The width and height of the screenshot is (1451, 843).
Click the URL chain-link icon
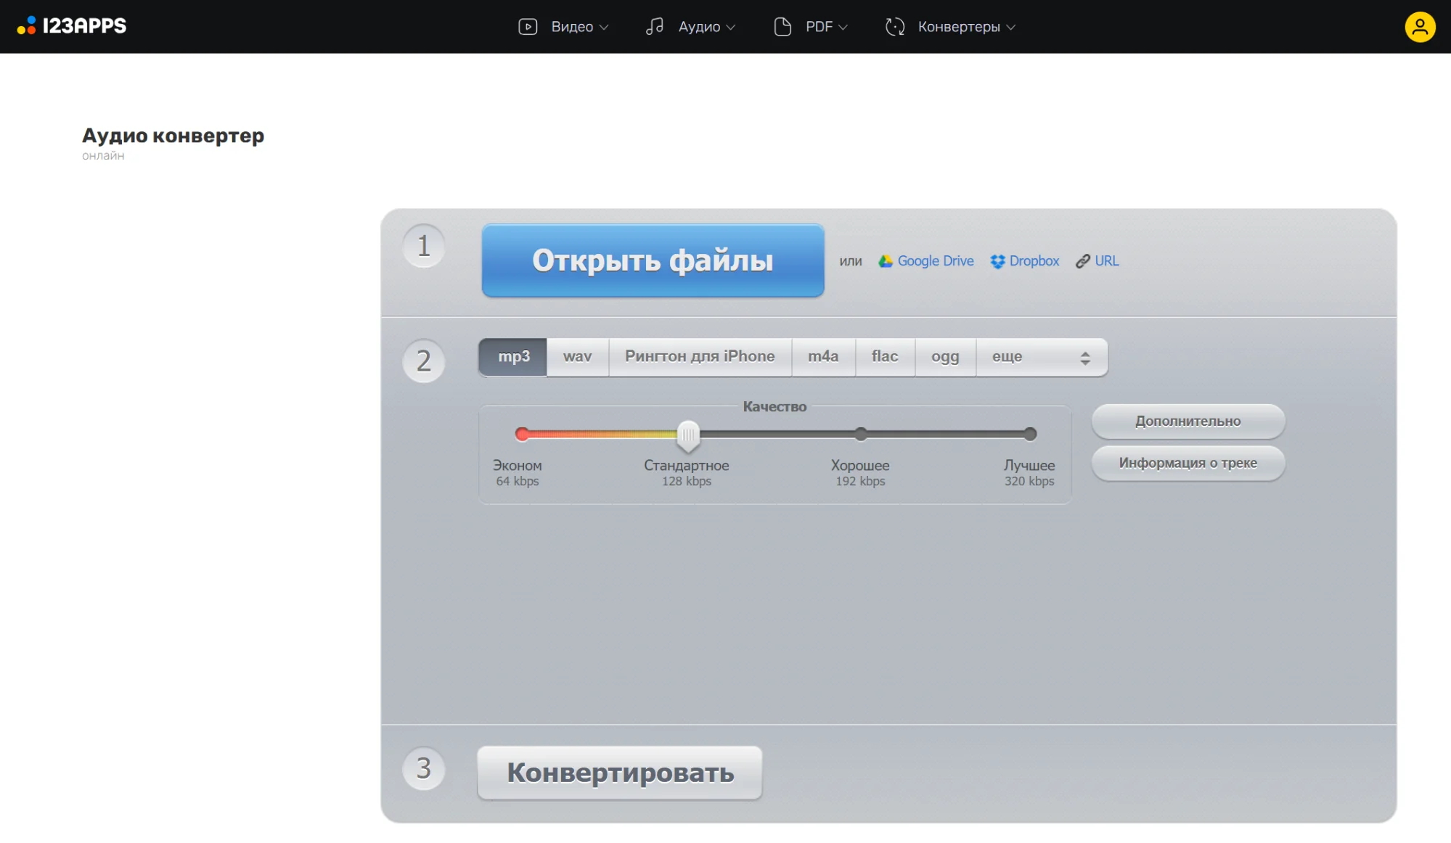coord(1083,261)
